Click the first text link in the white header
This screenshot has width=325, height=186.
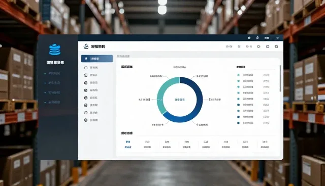[x=229, y=46]
